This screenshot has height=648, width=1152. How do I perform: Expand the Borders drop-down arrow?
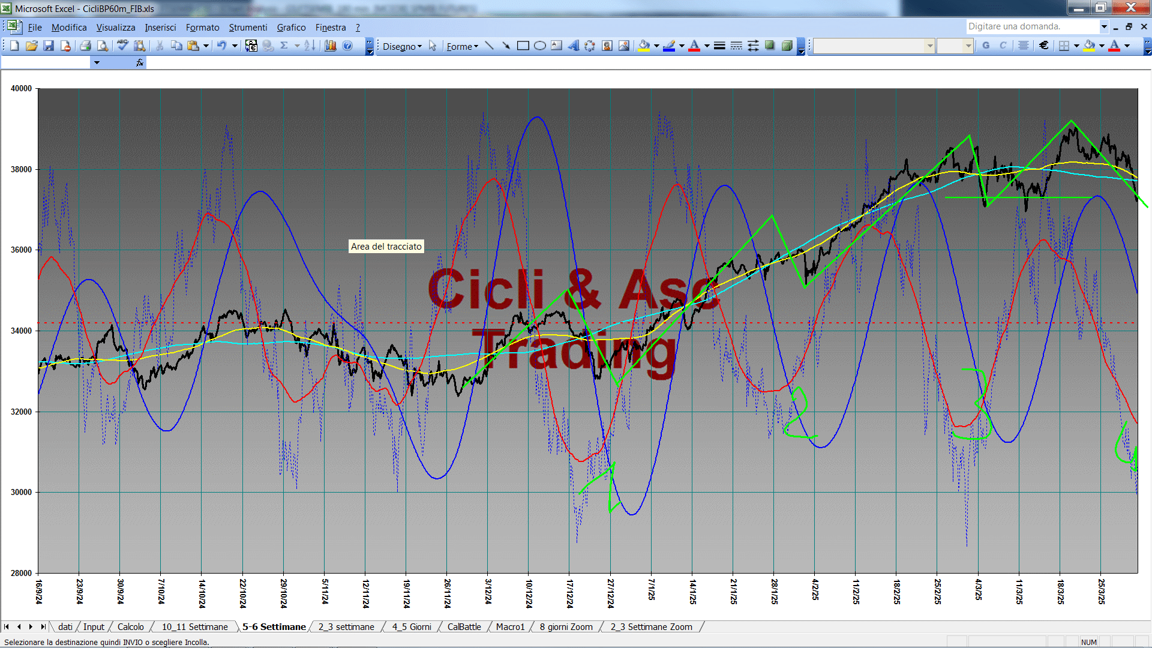tap(1076, 46)
